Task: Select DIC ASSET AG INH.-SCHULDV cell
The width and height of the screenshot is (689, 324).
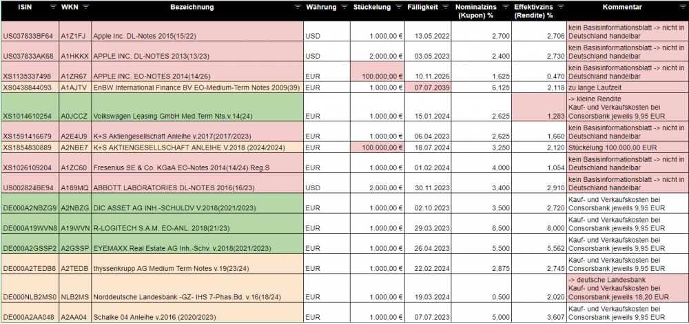Action: [197, 203]
